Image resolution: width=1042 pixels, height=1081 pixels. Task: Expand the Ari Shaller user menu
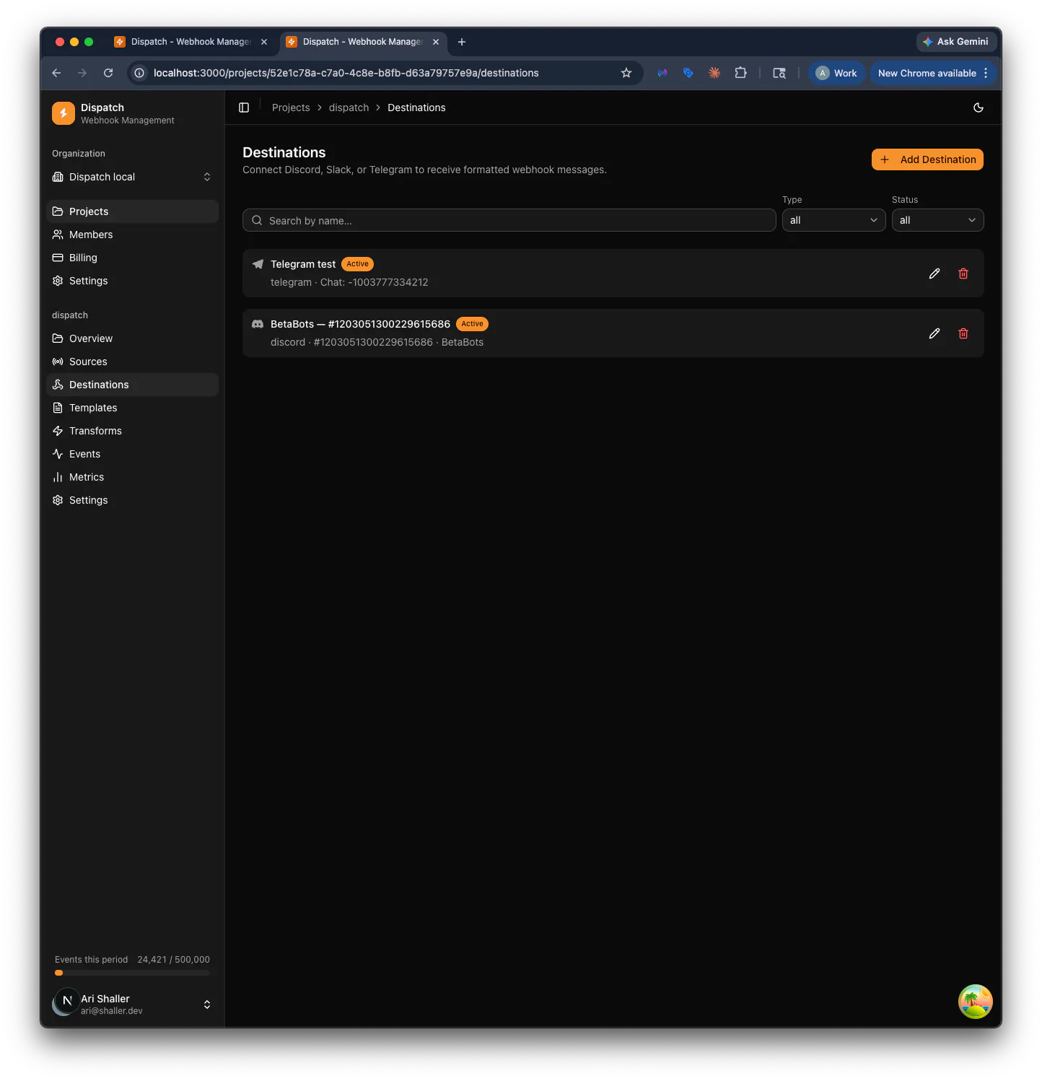[x=132, y=1004]
